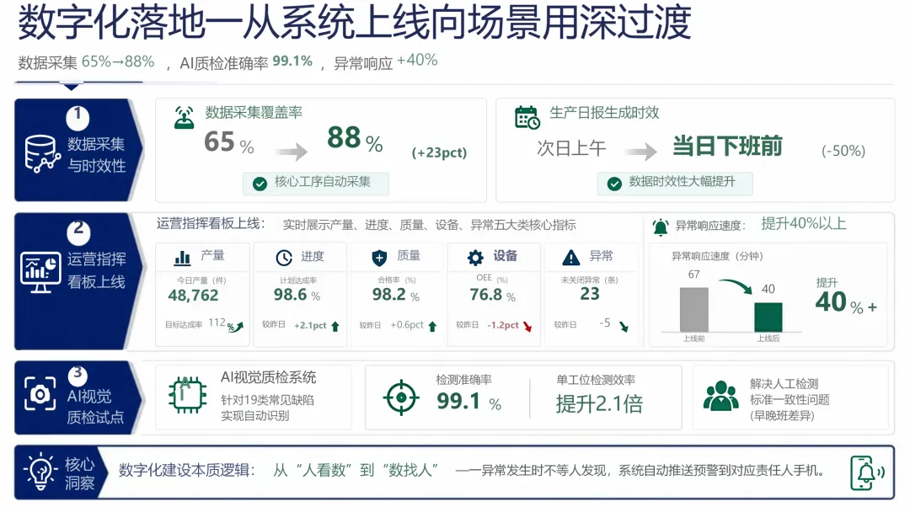
Task: Click the green 上线后 bar in chart
Action: pyautogui.click(x=768, y=317)
